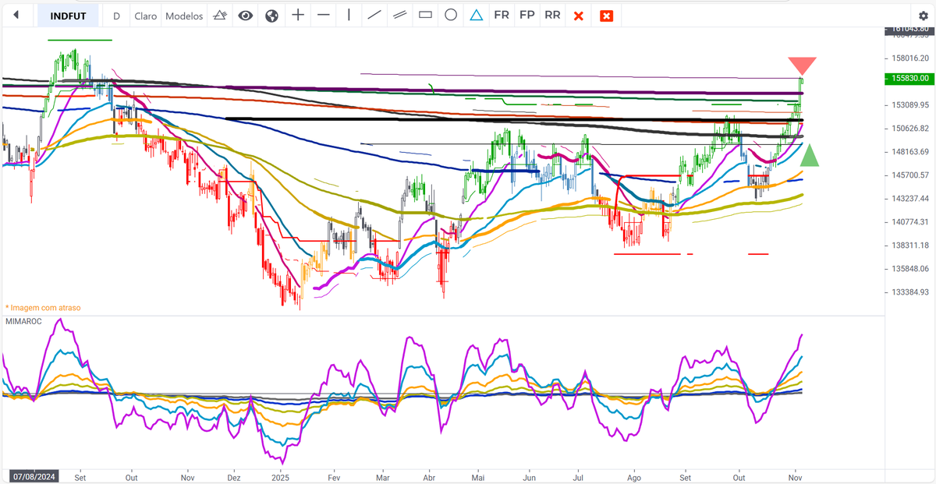The height and width of the screenshot is (484, 936).
Task: Click the Imagem com atraso notice
Action: click(x=43, y=308)
